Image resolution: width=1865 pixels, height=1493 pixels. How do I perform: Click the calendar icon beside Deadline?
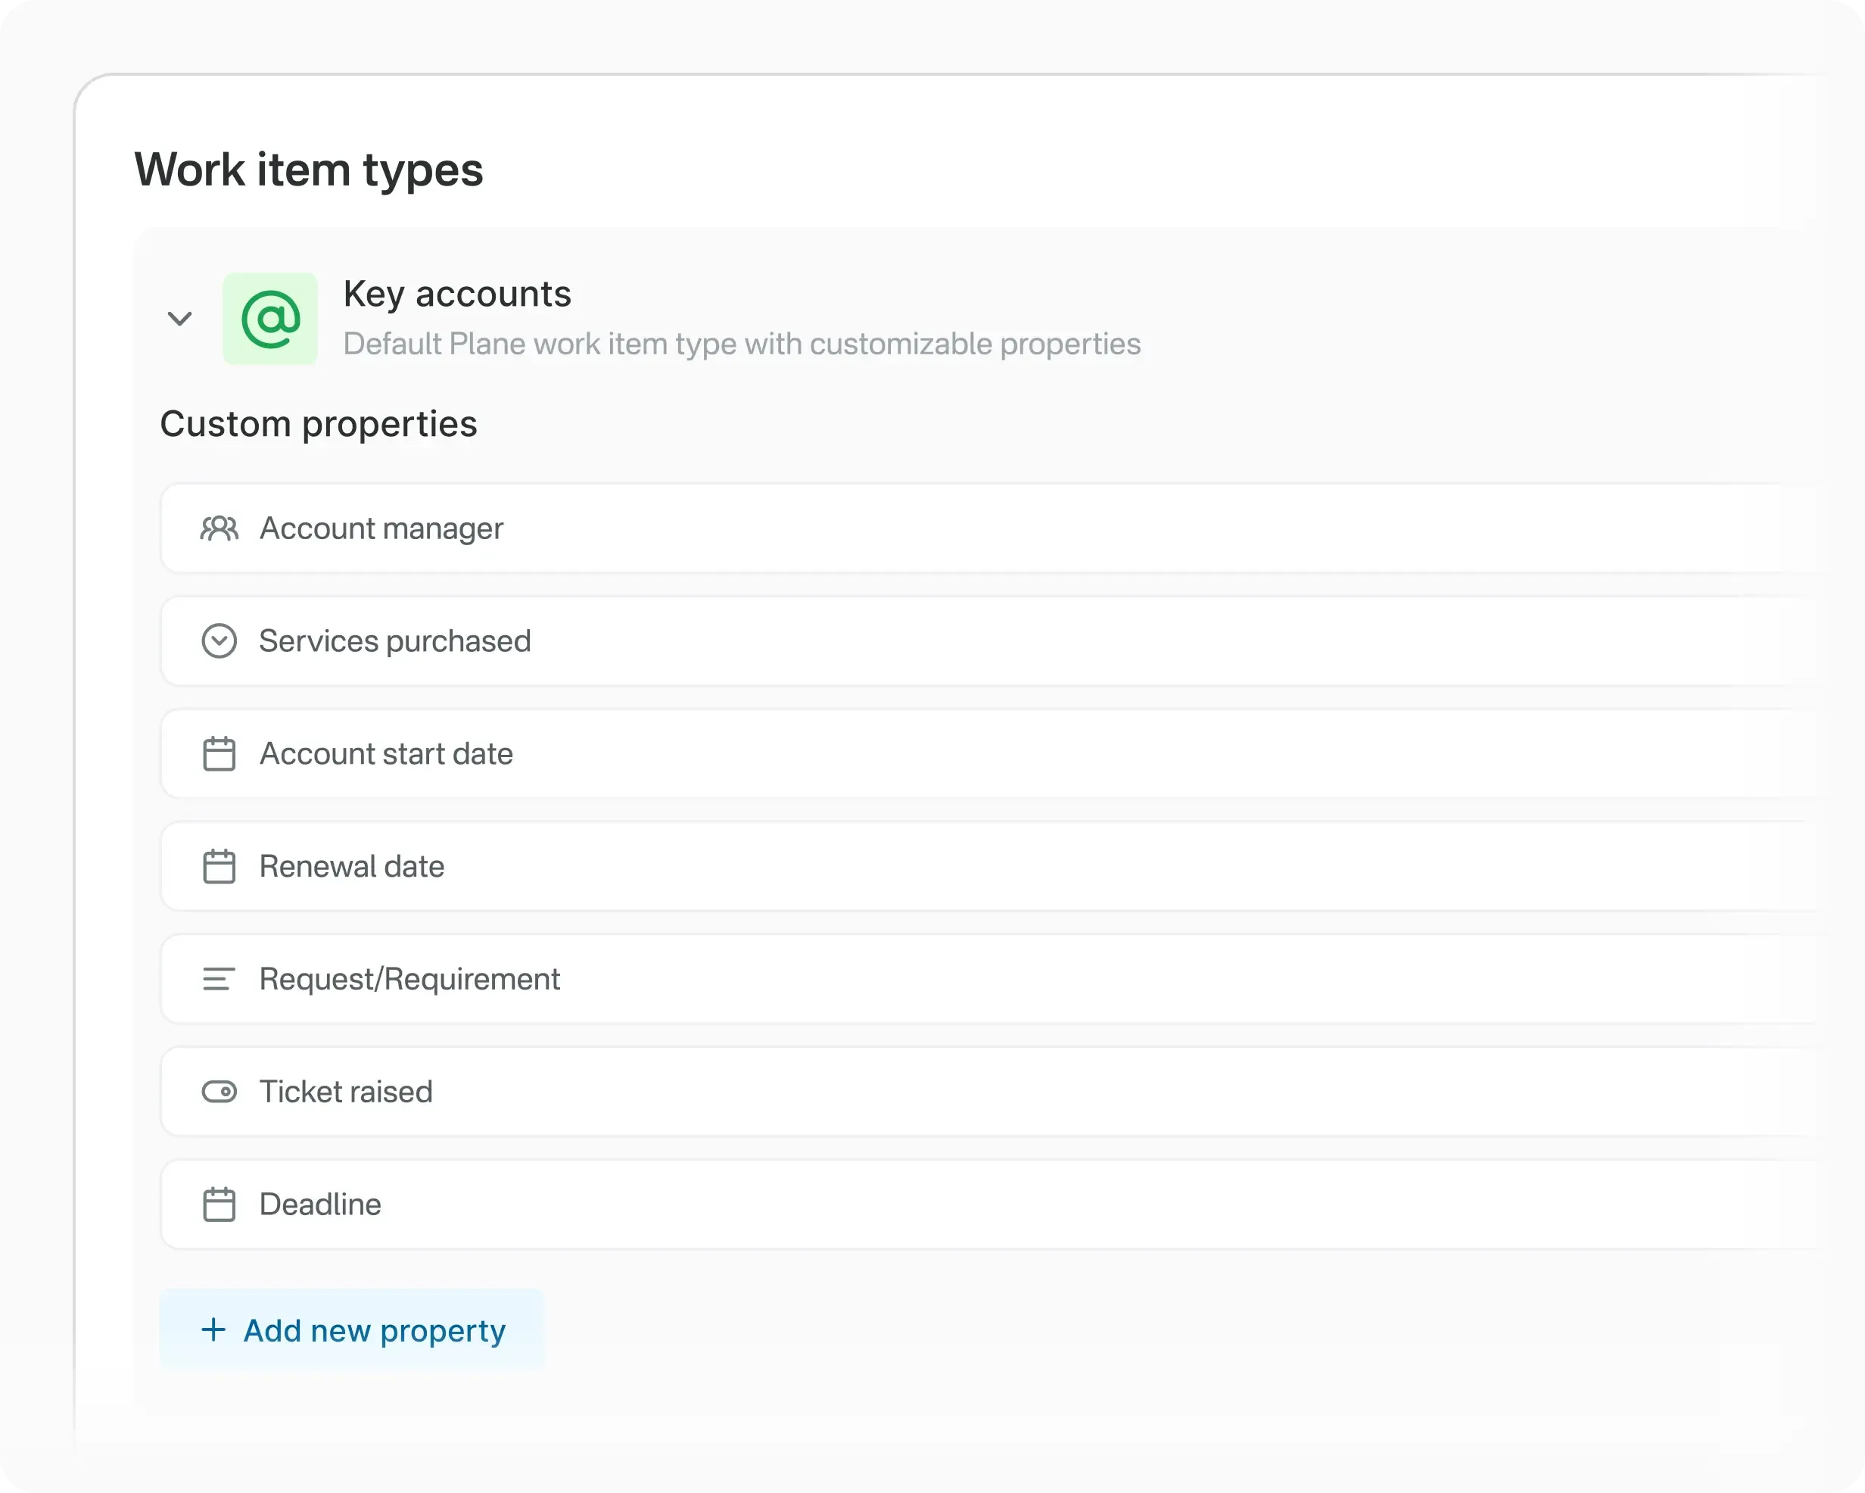(219, 1204)
